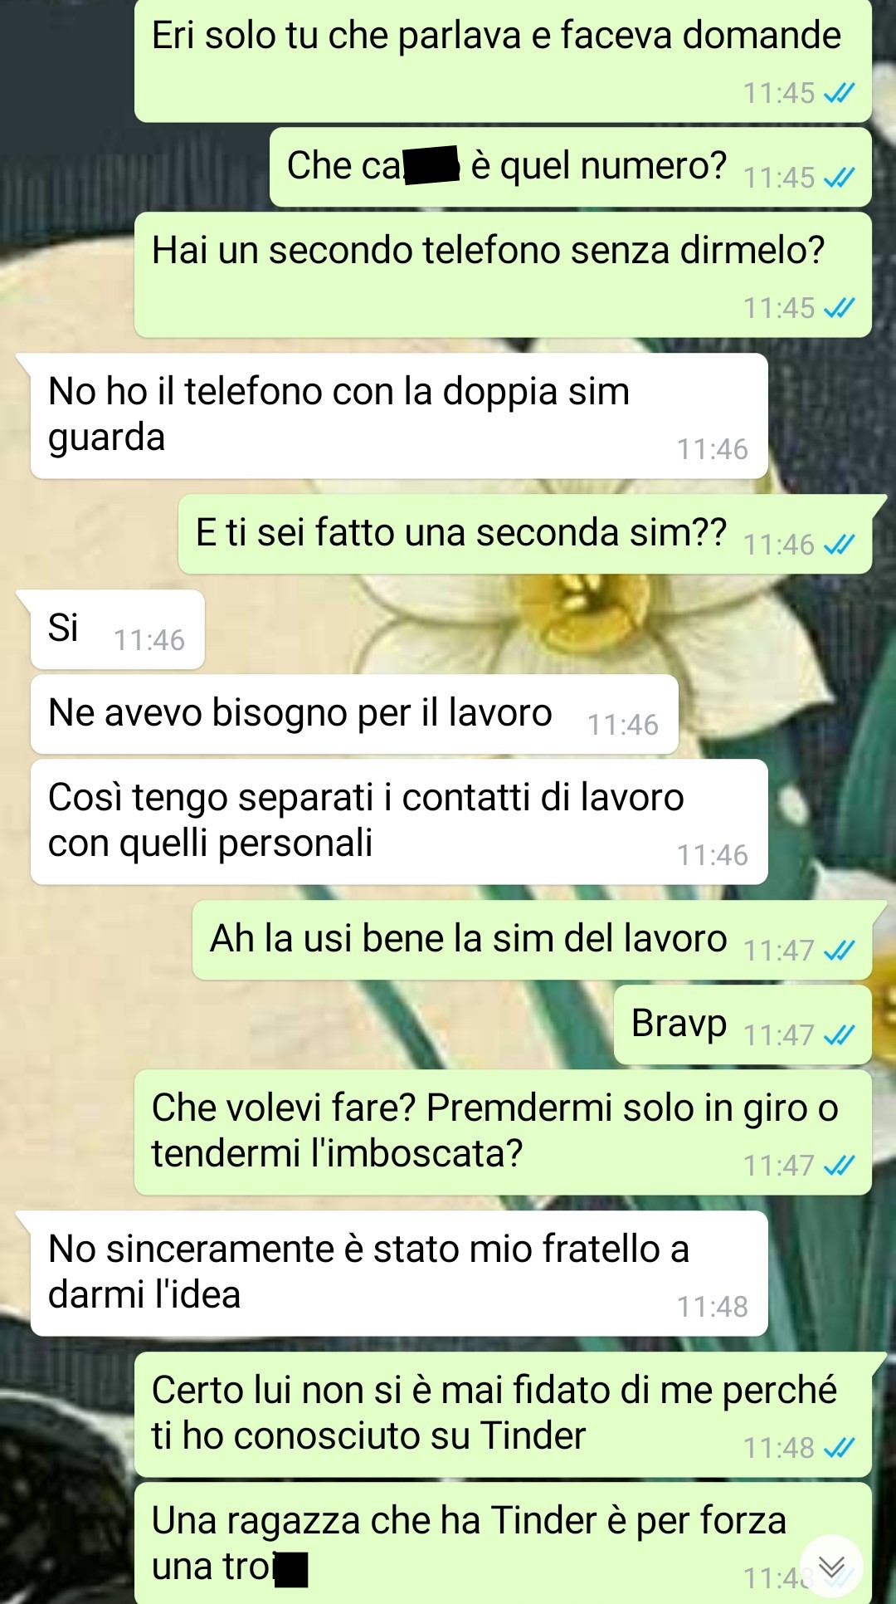Tap read ticks on 'E ti sei fatto una seconda sim??'
The height and width of the screenshot is (1604, 896).
pyautogui.click(x=839, y=545)
